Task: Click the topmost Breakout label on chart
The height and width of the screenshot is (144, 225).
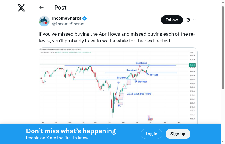Action: 141,63
